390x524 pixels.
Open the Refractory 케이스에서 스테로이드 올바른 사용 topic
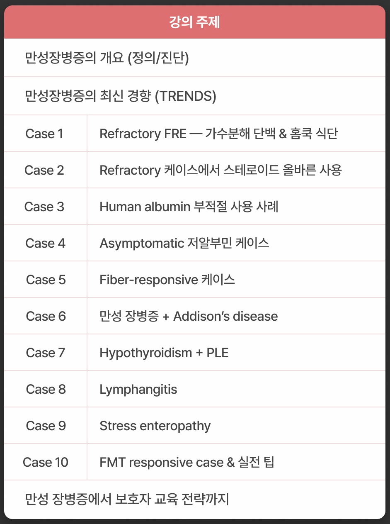click(220, 170)
